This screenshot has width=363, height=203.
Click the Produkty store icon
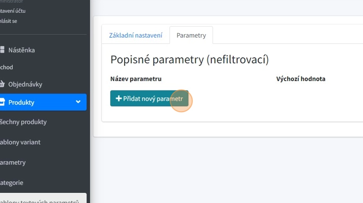2,102
